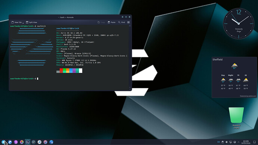Open the display/network tray icon
Screen dimensions: 258x145
tap(231, 142)
